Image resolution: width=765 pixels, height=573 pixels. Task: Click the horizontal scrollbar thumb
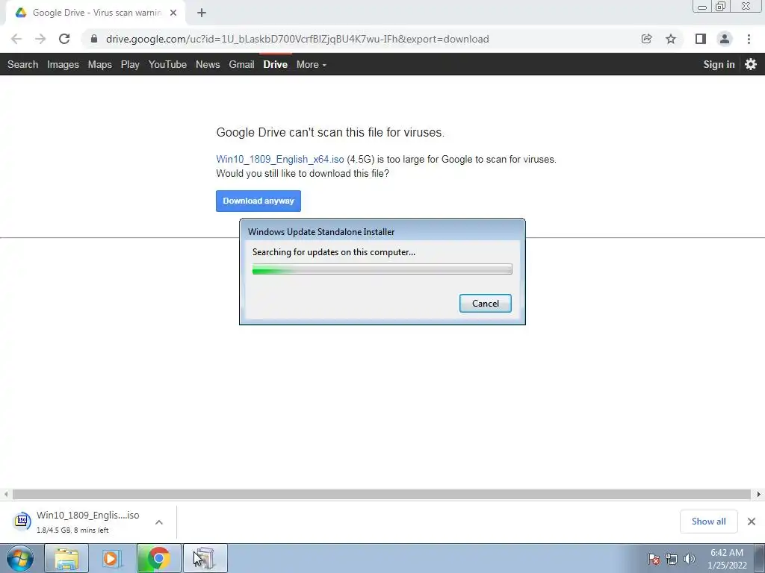tap(382, 494)
